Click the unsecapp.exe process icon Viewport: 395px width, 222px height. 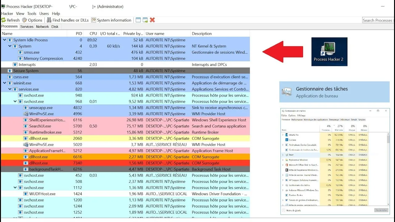[26, 108]
